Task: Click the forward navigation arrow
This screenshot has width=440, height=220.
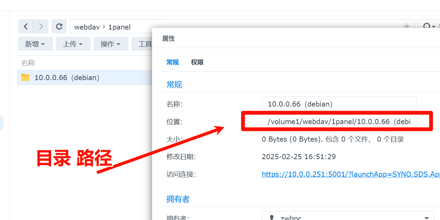Action: [x=41, y=26]
